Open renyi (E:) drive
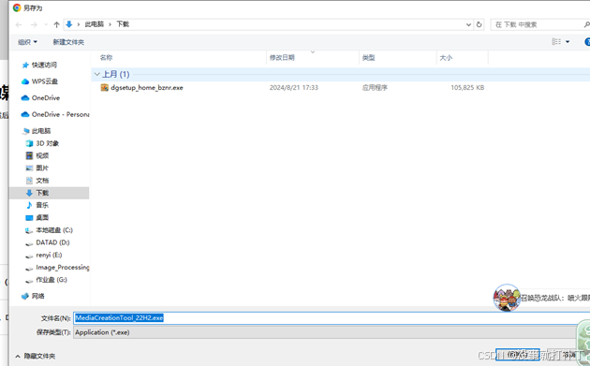The height and width of the screenshot is (366, 590). 49,255
